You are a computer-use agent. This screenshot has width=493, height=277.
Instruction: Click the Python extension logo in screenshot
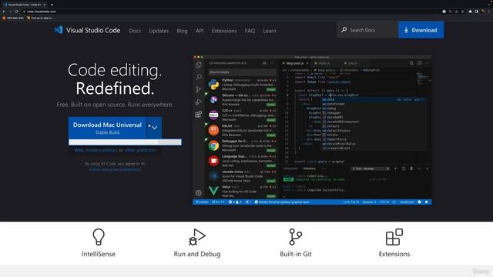pyautogui.click(x=213, y=85)
